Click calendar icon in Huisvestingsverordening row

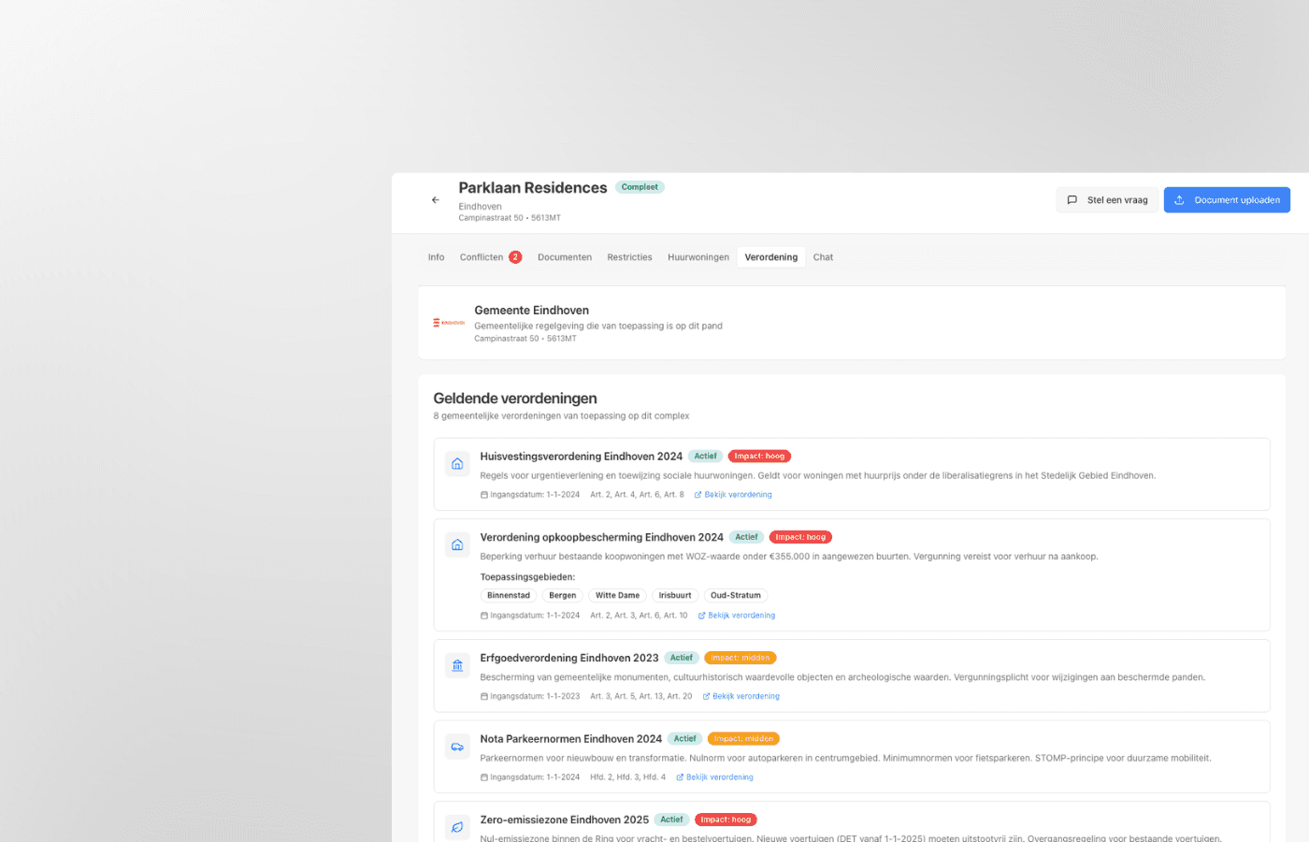coord(484,495)
